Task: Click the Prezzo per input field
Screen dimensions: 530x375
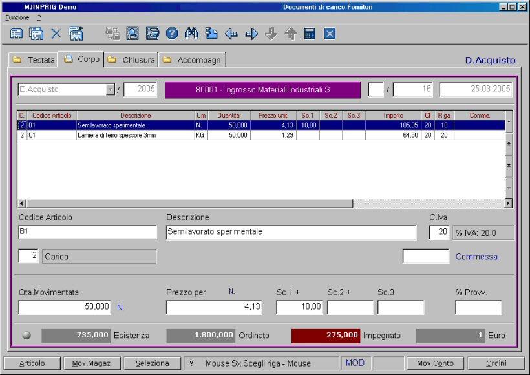Action: (x=215, y=307)
